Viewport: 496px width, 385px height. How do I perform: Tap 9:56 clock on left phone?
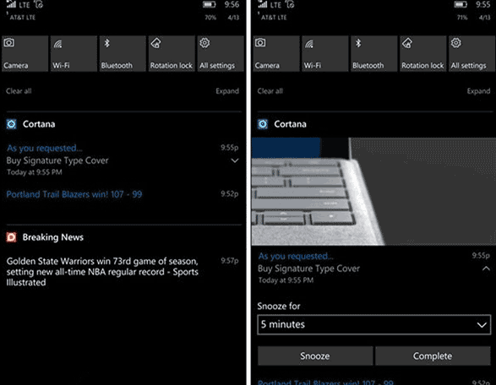pos(232,5)
